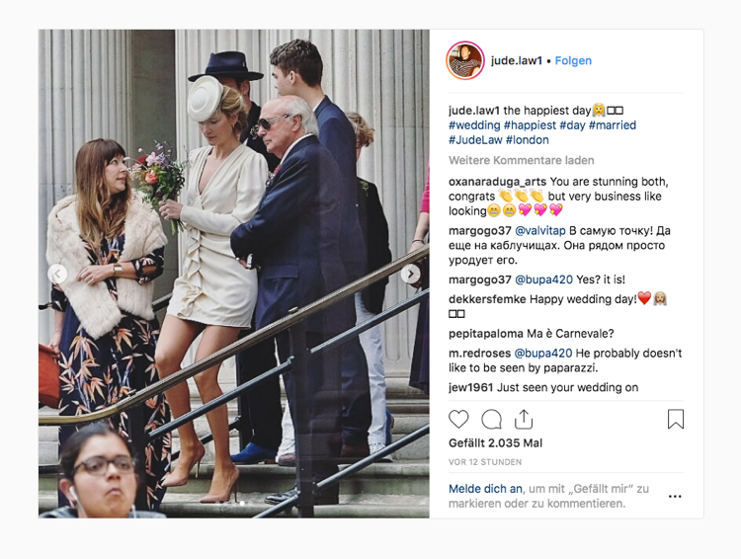Open comments via the speech bubble icon

pos(491,419)
